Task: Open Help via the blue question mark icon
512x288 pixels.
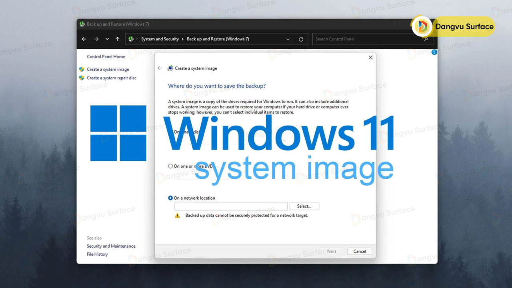Action: tap(434, 52)
